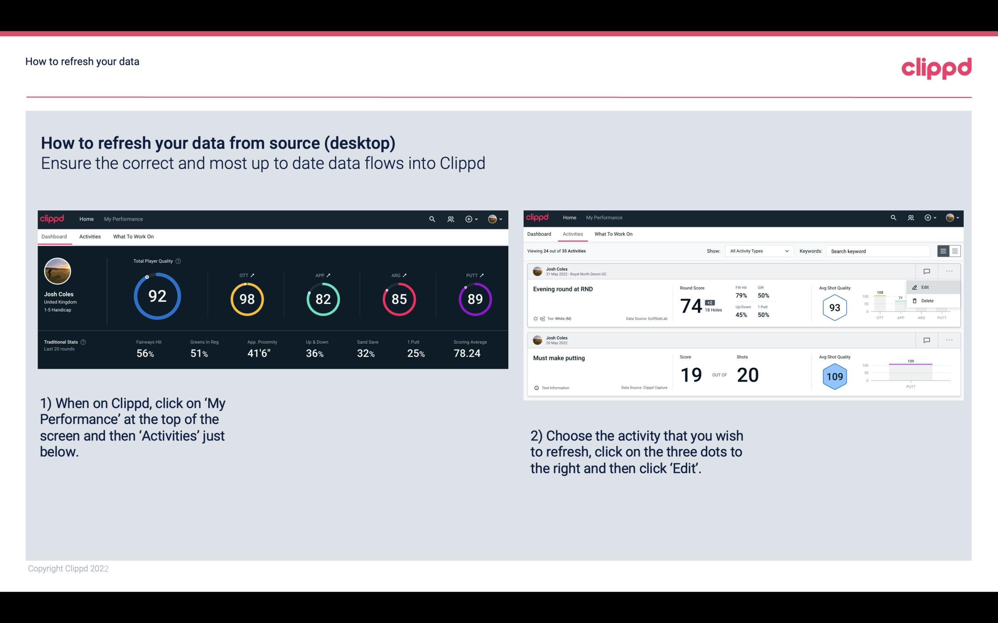998x623 pixels.
Task: Click the My Performance menu item
Action: (123, 219)
